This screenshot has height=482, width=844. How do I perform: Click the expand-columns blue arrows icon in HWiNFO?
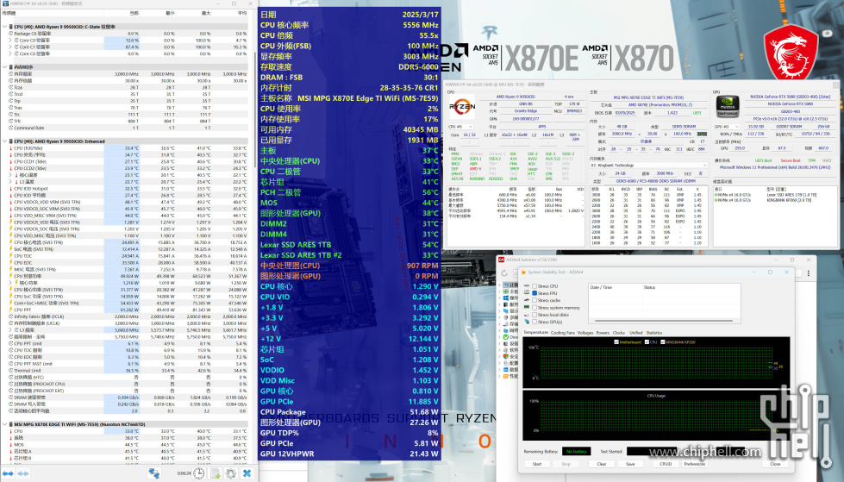(8, 473)
